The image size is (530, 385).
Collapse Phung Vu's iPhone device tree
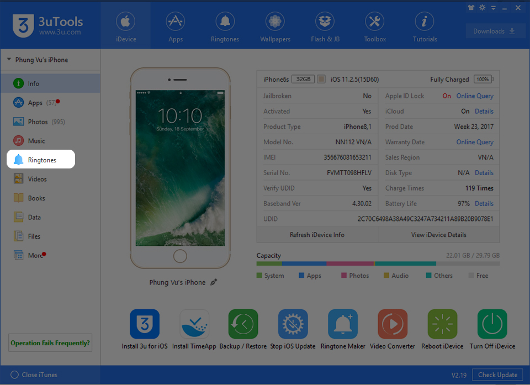click(9, 59)
